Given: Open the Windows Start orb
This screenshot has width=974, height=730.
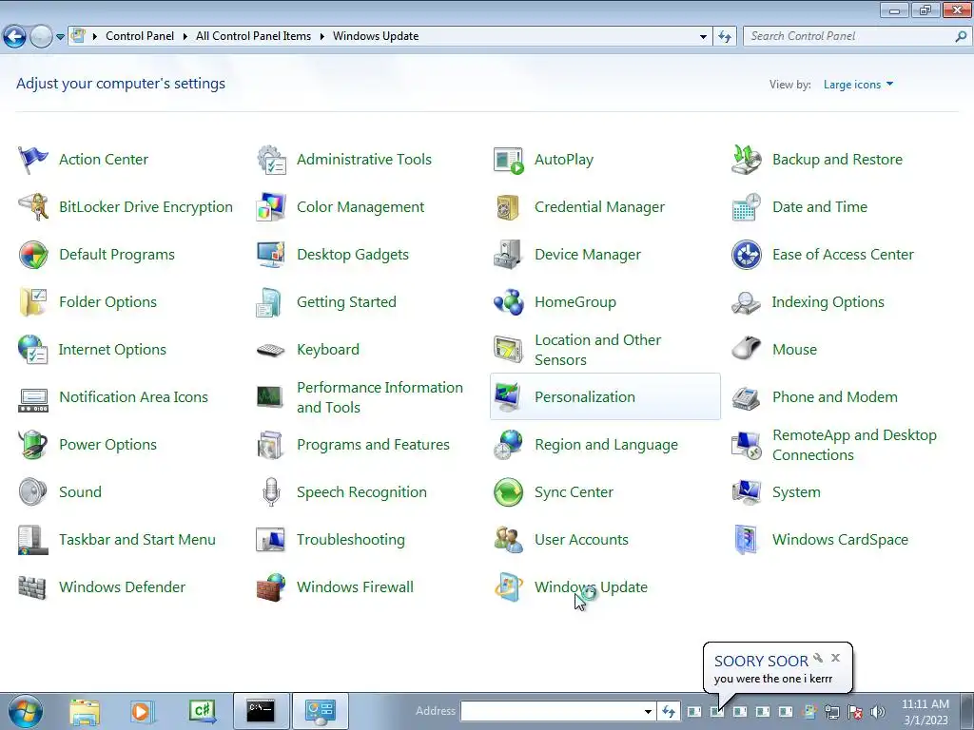Looking at the screenshot, I should coord(26,711).
